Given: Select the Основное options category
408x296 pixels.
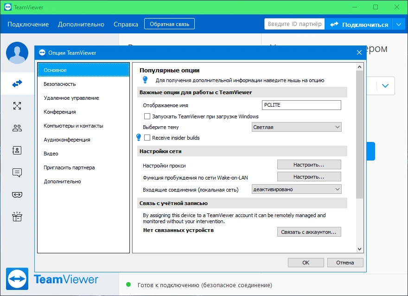Looking at the screenshot, I should coord(83,70).
